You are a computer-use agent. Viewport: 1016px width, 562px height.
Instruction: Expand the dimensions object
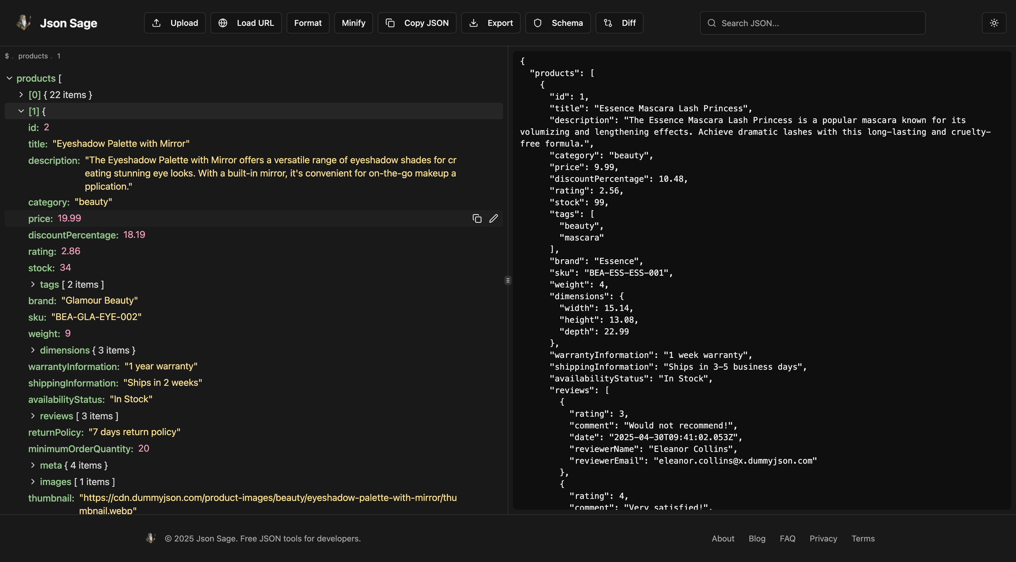pos(33,350)
